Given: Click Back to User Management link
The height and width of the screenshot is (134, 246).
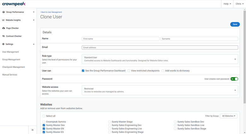Looking at the screenshot, I should (x=51, y=12).
